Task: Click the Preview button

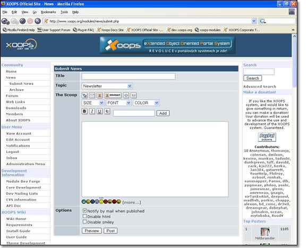Action: [92, 230]
